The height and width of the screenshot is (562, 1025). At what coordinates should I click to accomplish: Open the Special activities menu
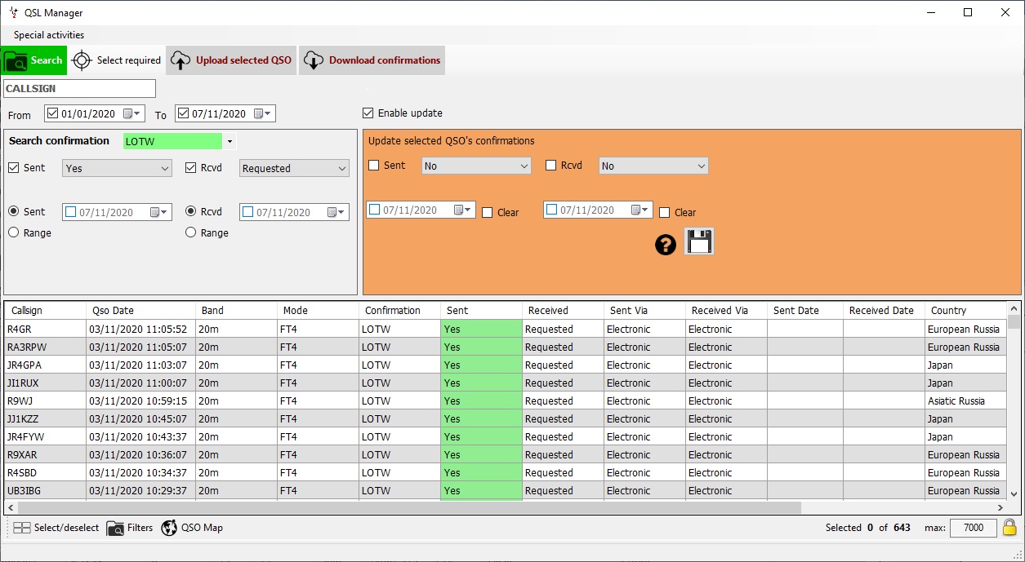click(x=49, y=35)
